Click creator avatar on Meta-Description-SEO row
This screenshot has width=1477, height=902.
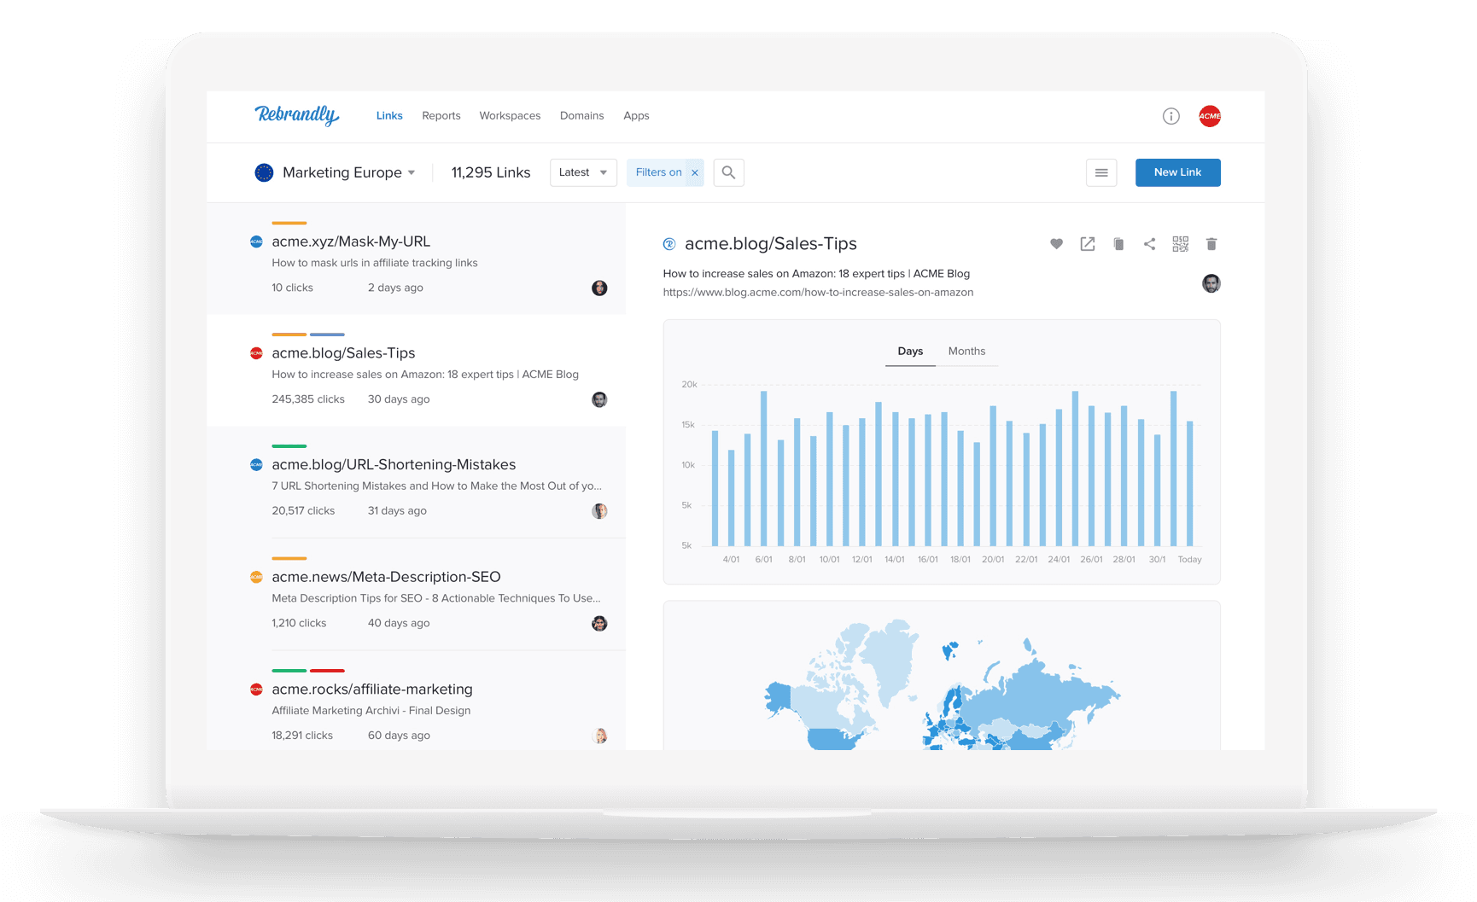click(x=599, y=623)
